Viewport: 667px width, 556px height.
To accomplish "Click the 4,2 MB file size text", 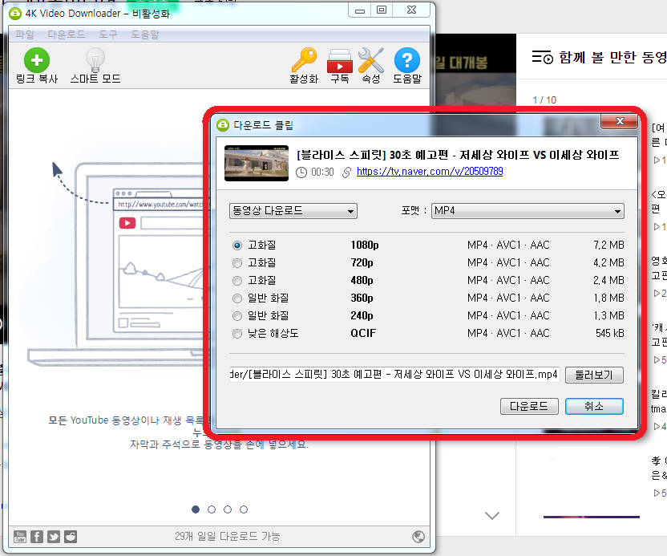I will (608, 262).
